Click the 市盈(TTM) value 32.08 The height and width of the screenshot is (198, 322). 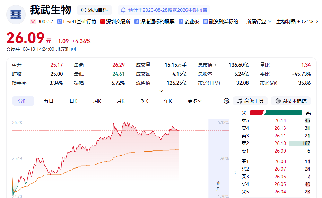[x=243, y=83]
